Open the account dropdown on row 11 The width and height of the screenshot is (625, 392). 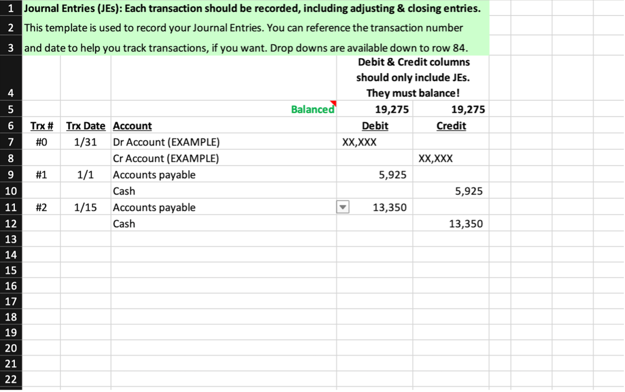(342, 207)
